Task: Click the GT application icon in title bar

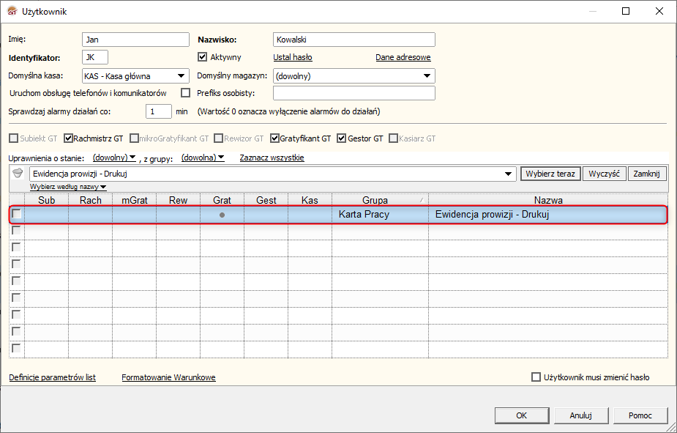Action: tap(12, 11)
